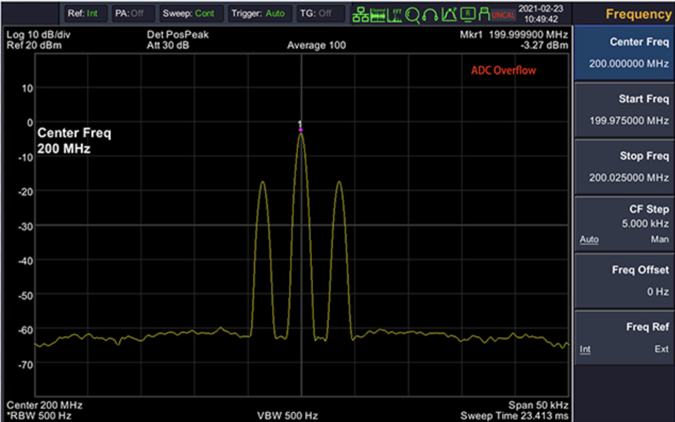Click the peak search curve icon
This screenshot has width=675, height=422.
(448, 15)
